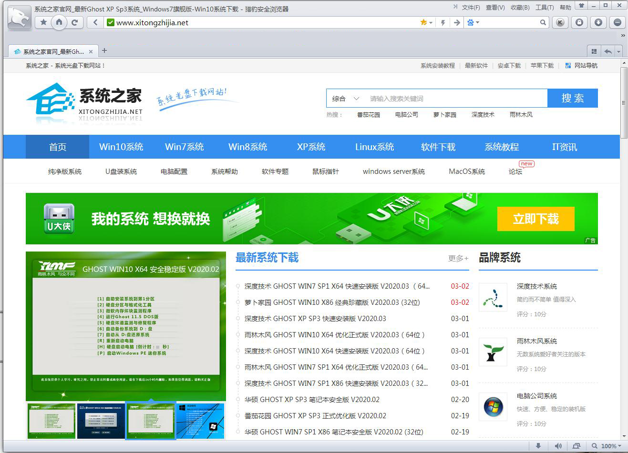Click the downloads arrow in the status bar
Viewport: 628px width, 453px height.
click(538, 446)
